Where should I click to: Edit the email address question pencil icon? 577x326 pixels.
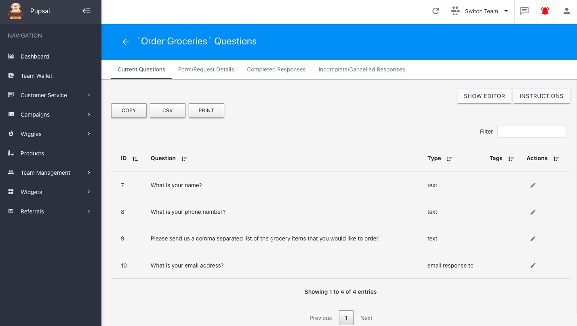pyautogui.click(x=533, y=265)
